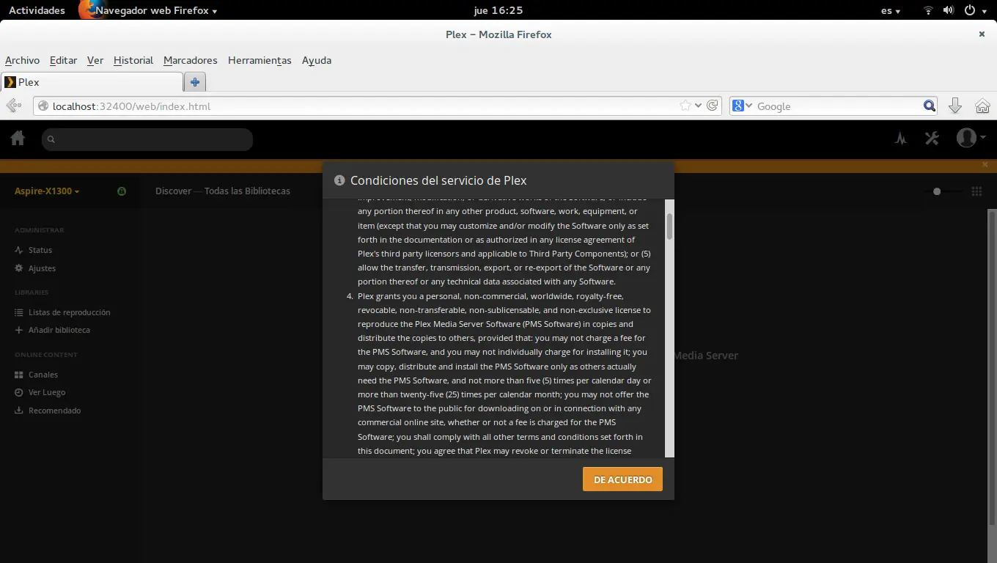This screenshot has width=997, height=563.
Task: Switch to grid view icon
Action: (976, 191)
